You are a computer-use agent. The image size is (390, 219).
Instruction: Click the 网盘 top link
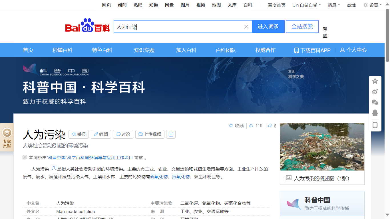click(x=169, y=5)
